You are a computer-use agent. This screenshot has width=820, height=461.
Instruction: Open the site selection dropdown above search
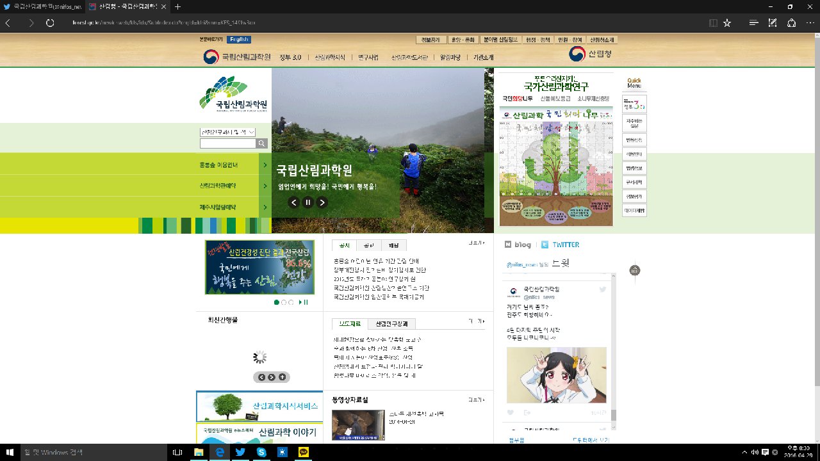point(227,132)
